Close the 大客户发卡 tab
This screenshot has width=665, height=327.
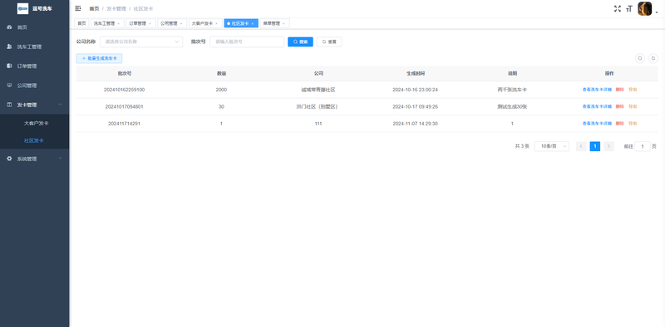click(x=217, y=24)
